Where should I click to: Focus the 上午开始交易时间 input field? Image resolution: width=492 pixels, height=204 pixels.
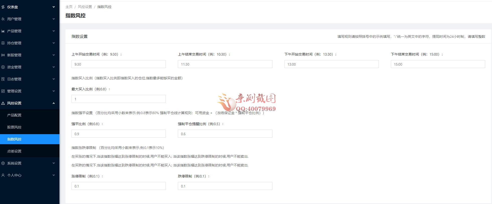point(119,64)
